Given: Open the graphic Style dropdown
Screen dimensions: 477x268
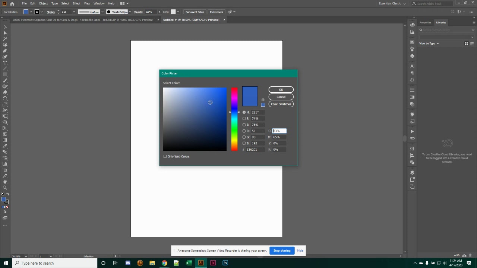Looking at the screenshot, I should pyautogui.click(x=178, y=12).
